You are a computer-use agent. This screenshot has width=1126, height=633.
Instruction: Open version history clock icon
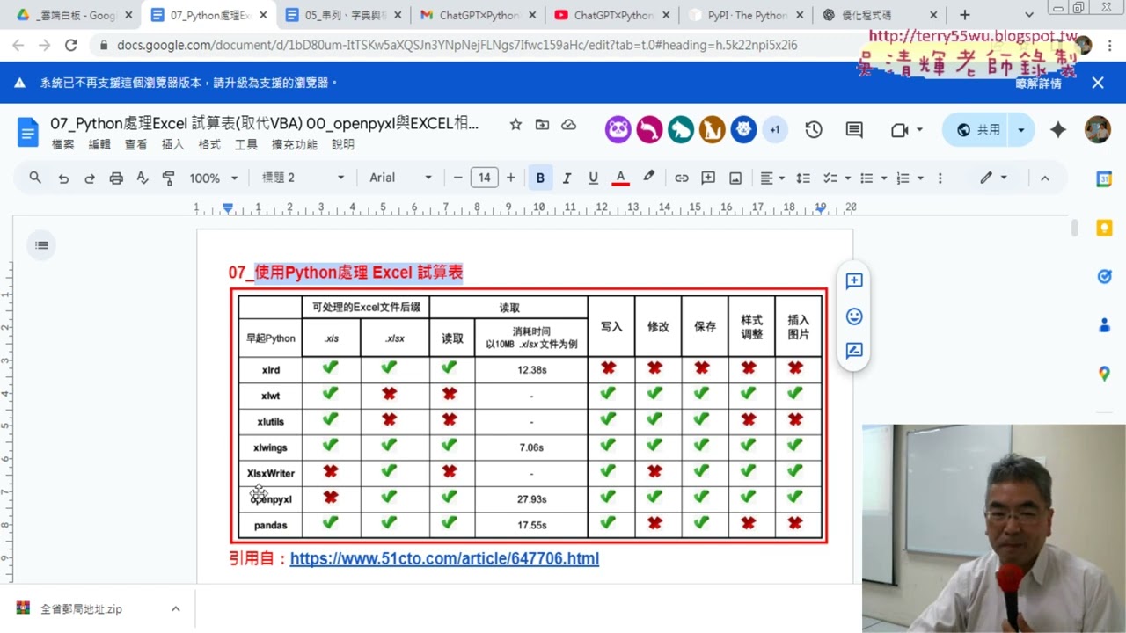coord(814,130)
